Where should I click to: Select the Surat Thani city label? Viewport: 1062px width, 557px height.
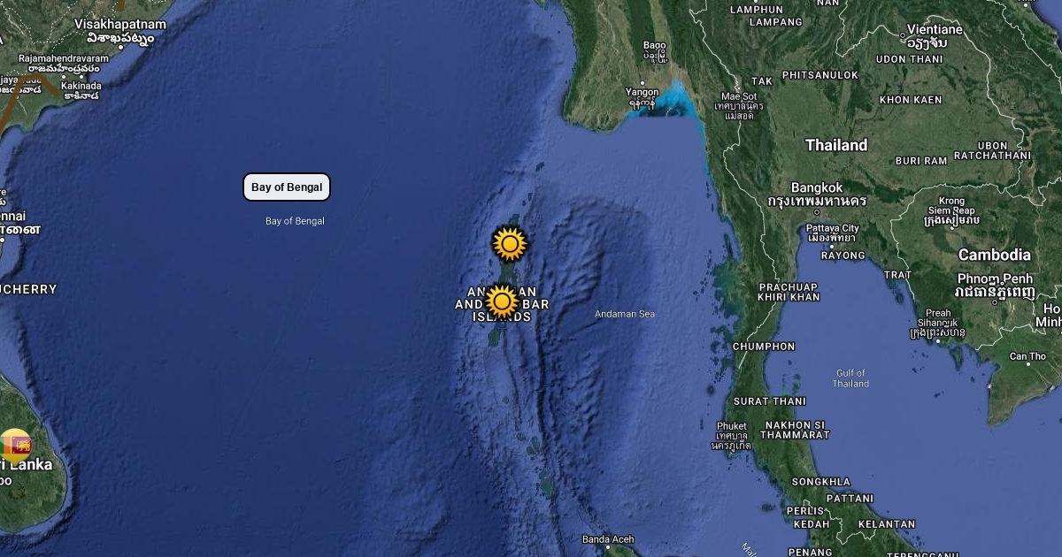pos(769,401)
